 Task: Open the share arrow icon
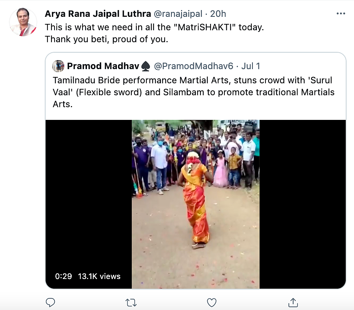click(293, 302)
